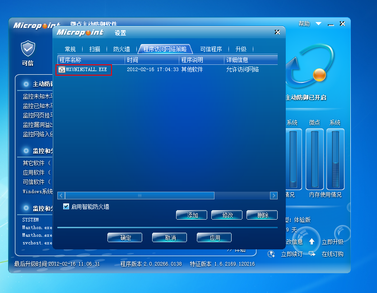
Task: Click the 可信软件 entry in the main window
Action: tap(37, 182)
